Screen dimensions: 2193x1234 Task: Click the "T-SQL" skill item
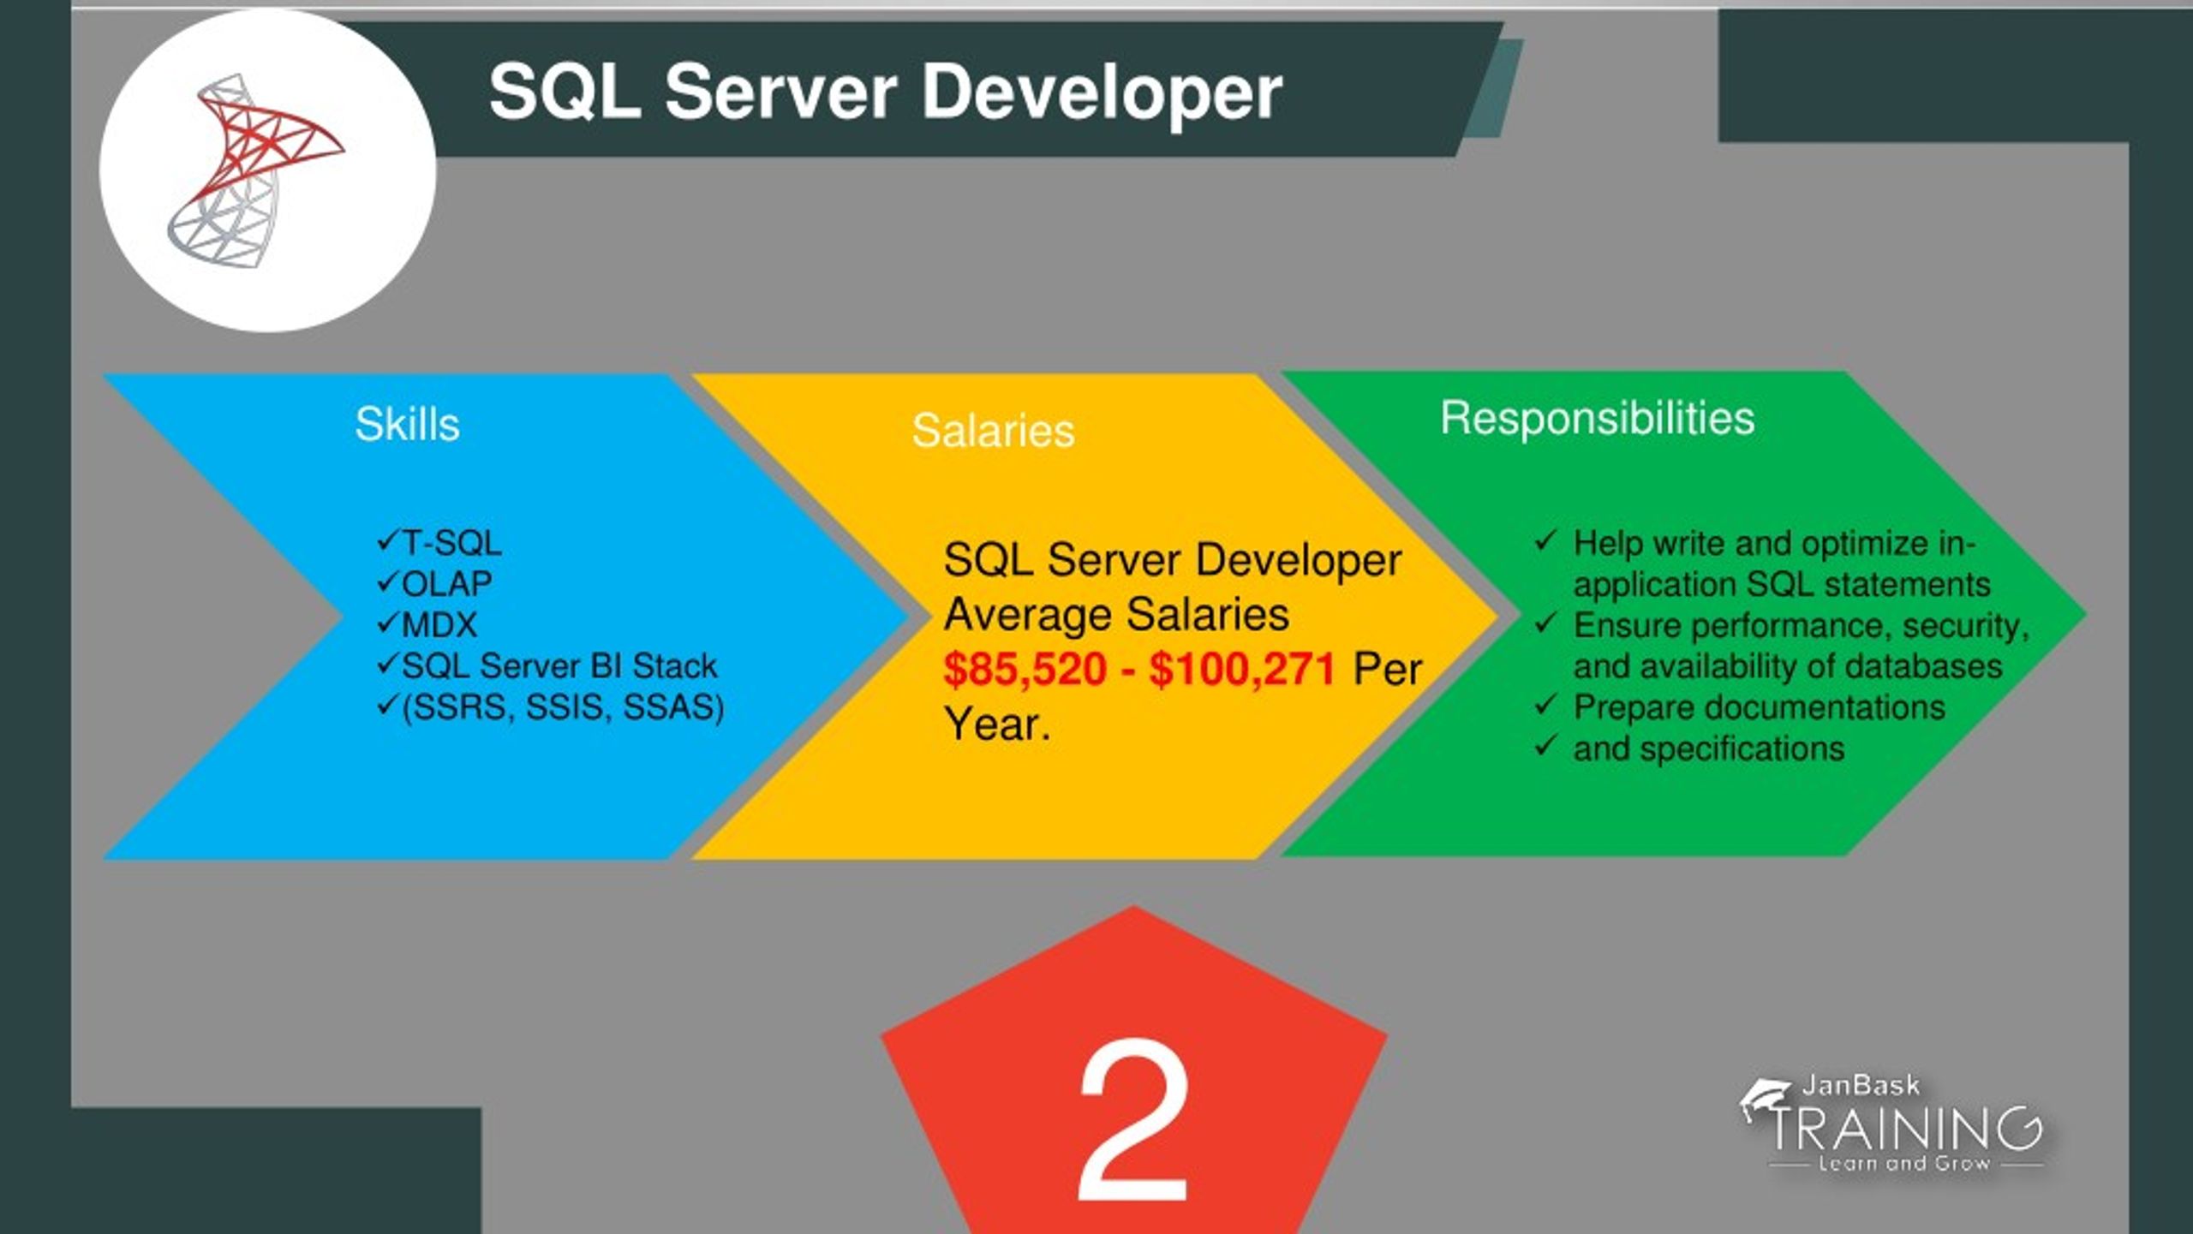tap(439, 542)
